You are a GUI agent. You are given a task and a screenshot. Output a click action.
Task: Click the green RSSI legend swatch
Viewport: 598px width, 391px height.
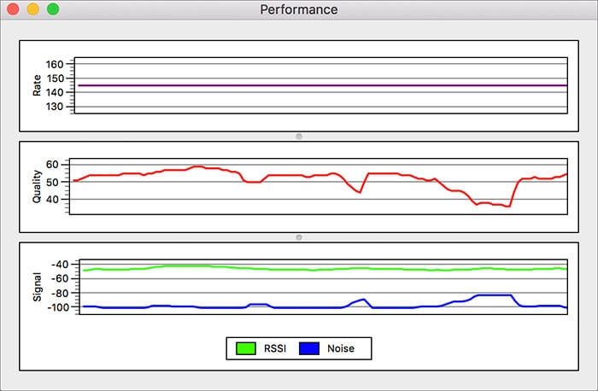tap(246, 348)
